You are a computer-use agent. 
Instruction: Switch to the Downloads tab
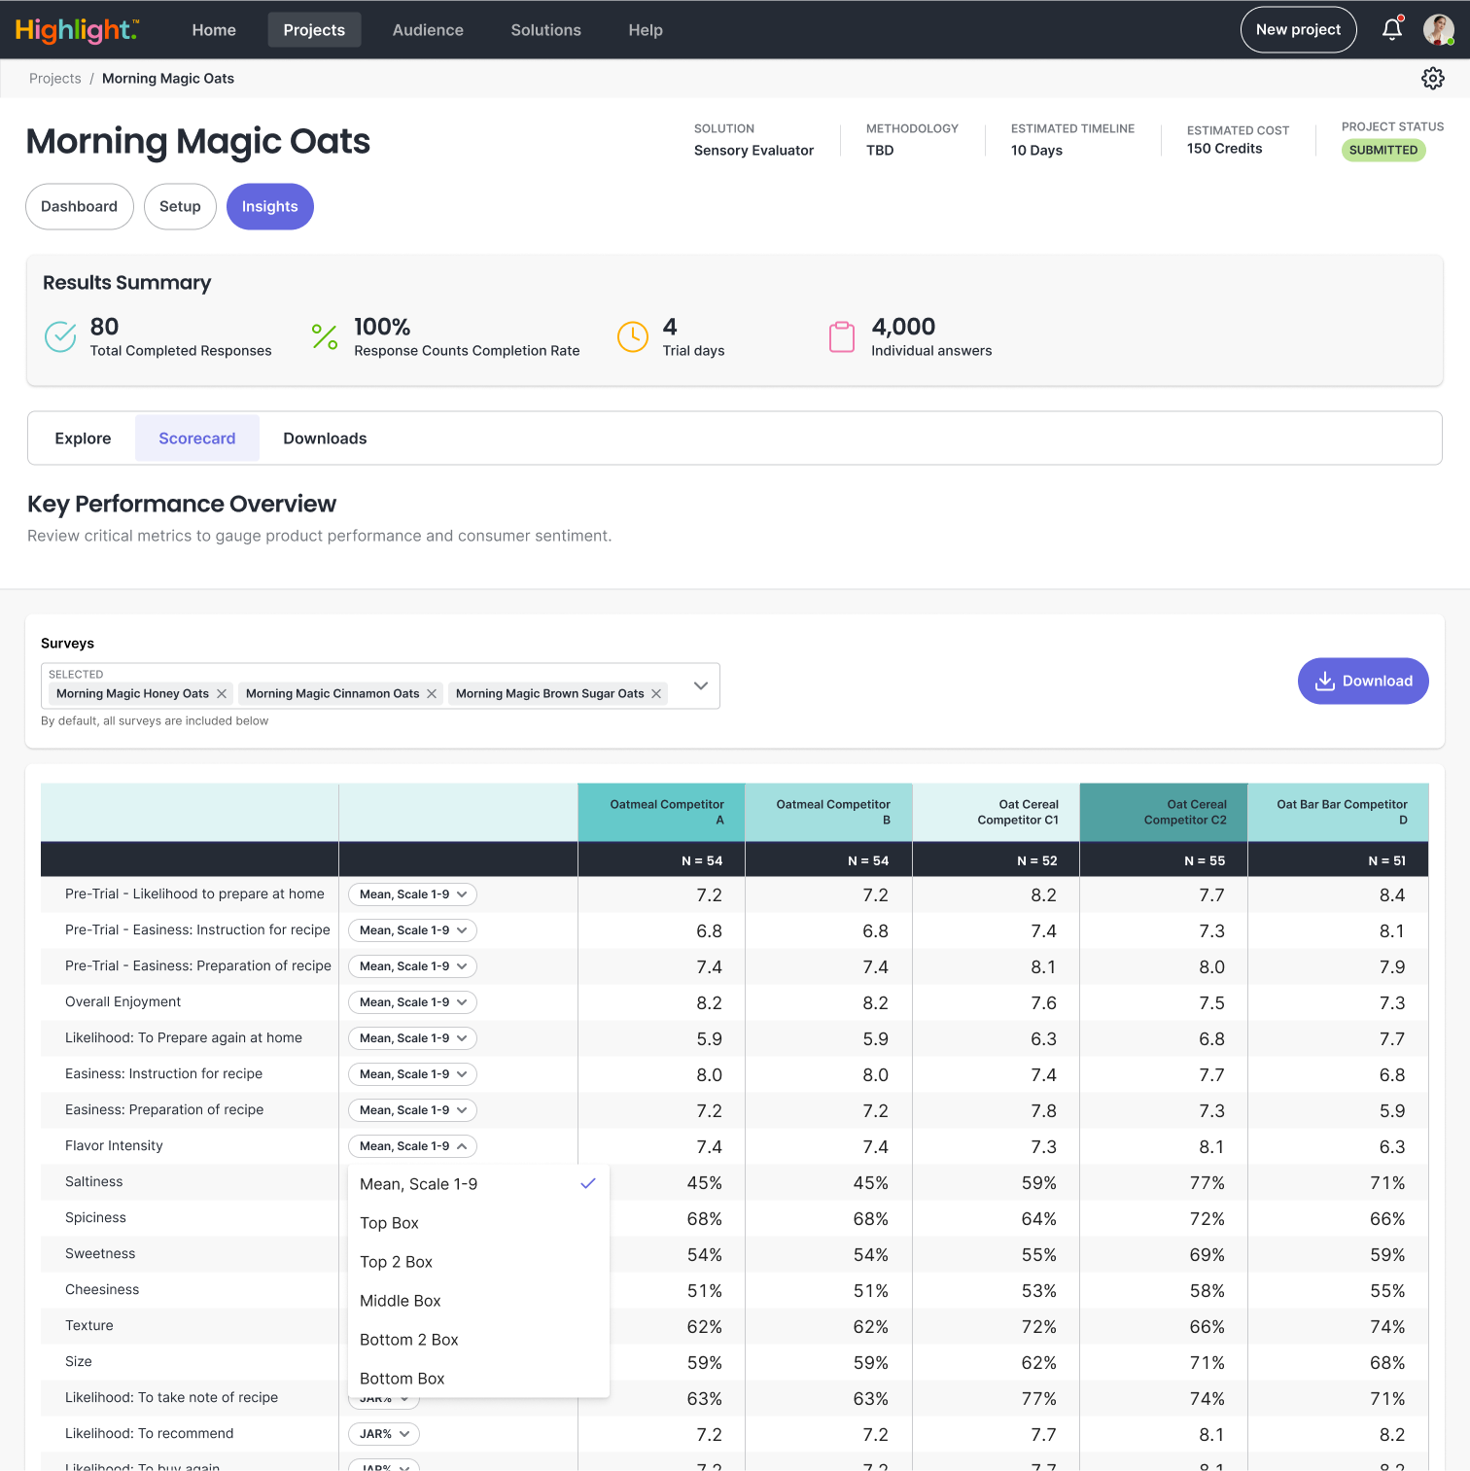[325, 438]
